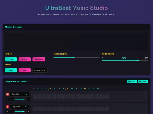Open the Clap Snare instrument dropdown
Screen dimensions: 153x114
20,107
